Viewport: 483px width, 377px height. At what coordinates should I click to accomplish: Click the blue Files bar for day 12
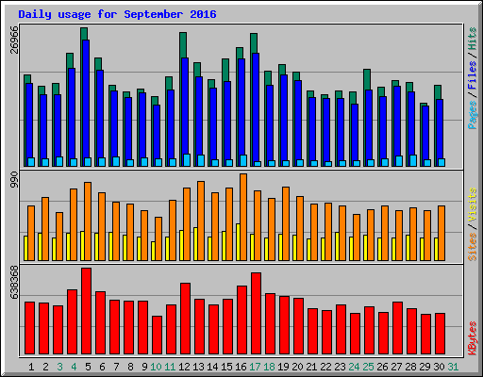coord(185,106)
